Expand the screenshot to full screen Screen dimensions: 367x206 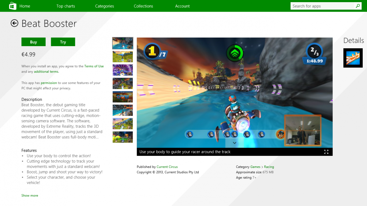[326, 152]
